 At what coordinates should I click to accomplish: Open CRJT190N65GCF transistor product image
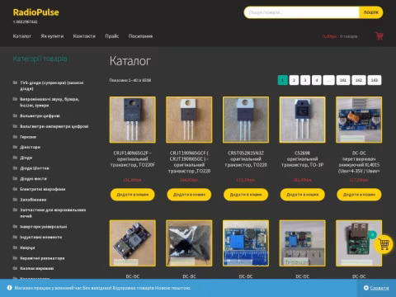189,120
